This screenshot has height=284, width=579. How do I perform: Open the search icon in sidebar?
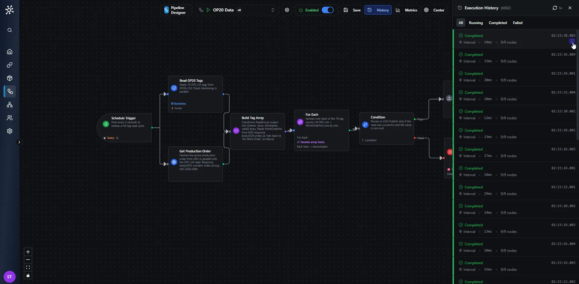pos(10,30)
